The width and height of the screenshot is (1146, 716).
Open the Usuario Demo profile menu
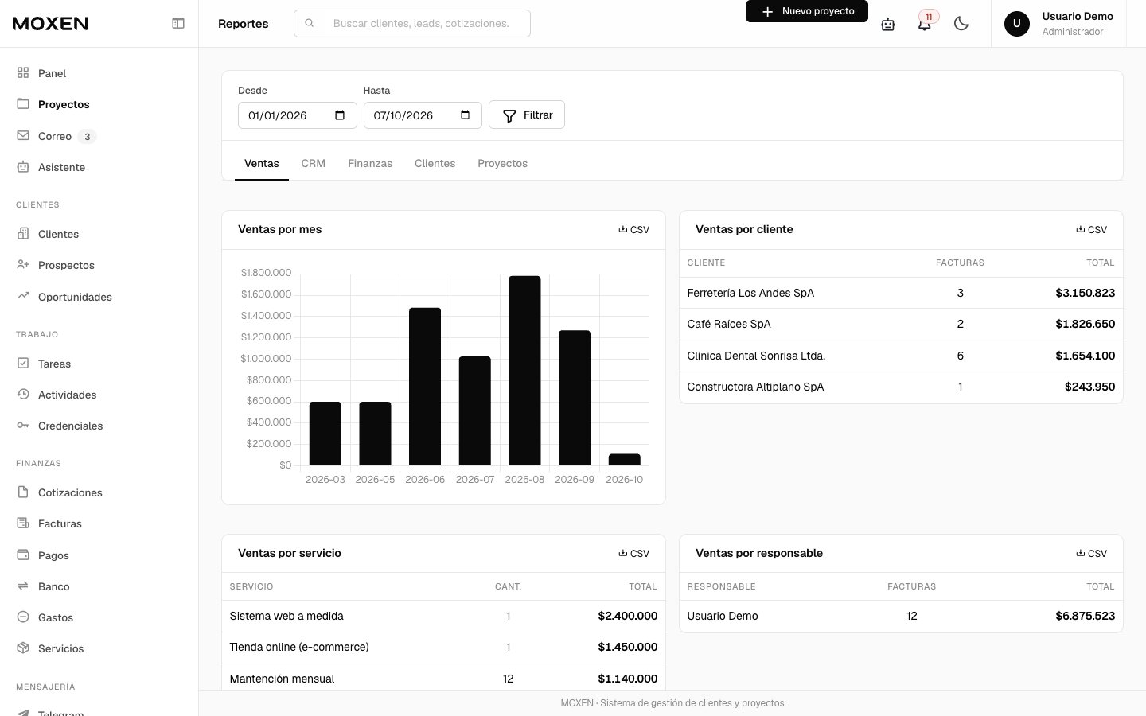pyautogui.click(x=1058, y=24)
